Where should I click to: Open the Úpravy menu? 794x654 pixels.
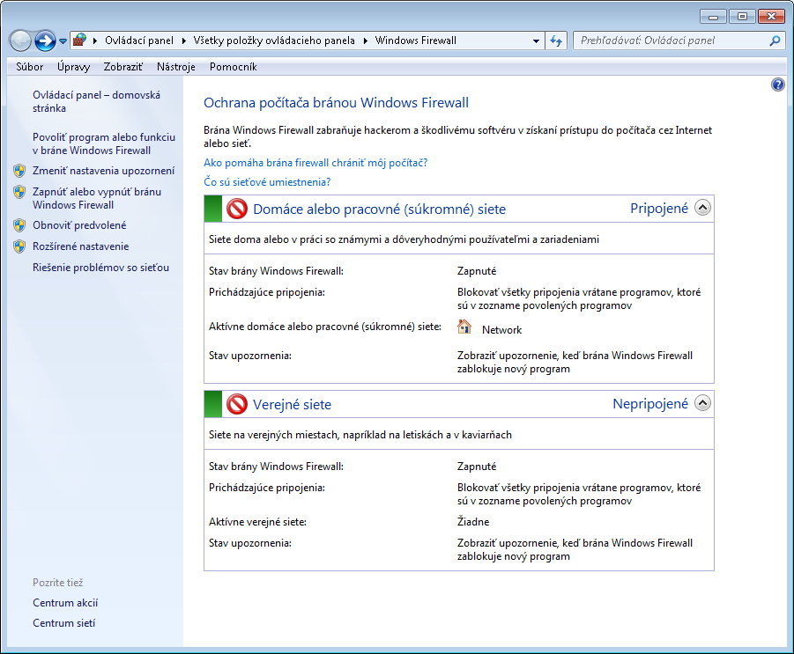click(73, 67)
